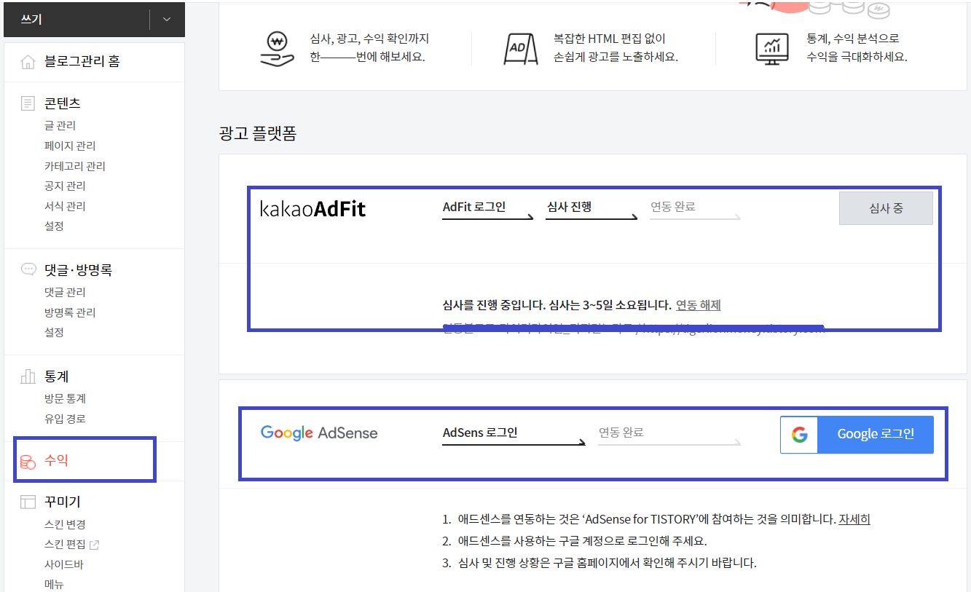Click the layout icon beside 꾸미기

tap(28, 502)
